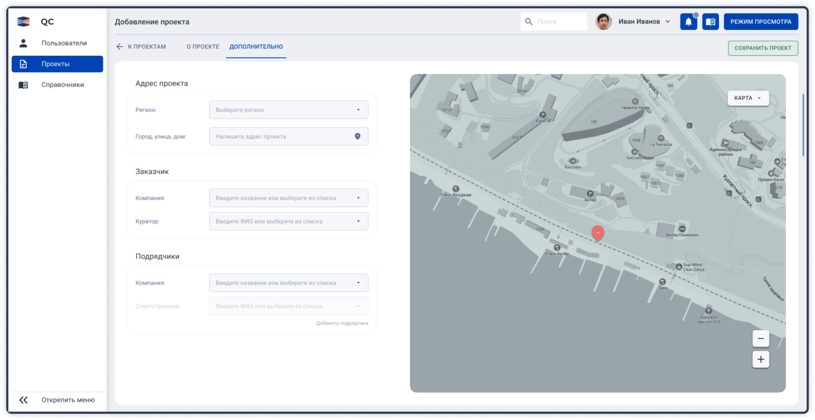Click the Режим просмотра button
Image resolution: width=815 pixels, height=420 pixels.
760,22
